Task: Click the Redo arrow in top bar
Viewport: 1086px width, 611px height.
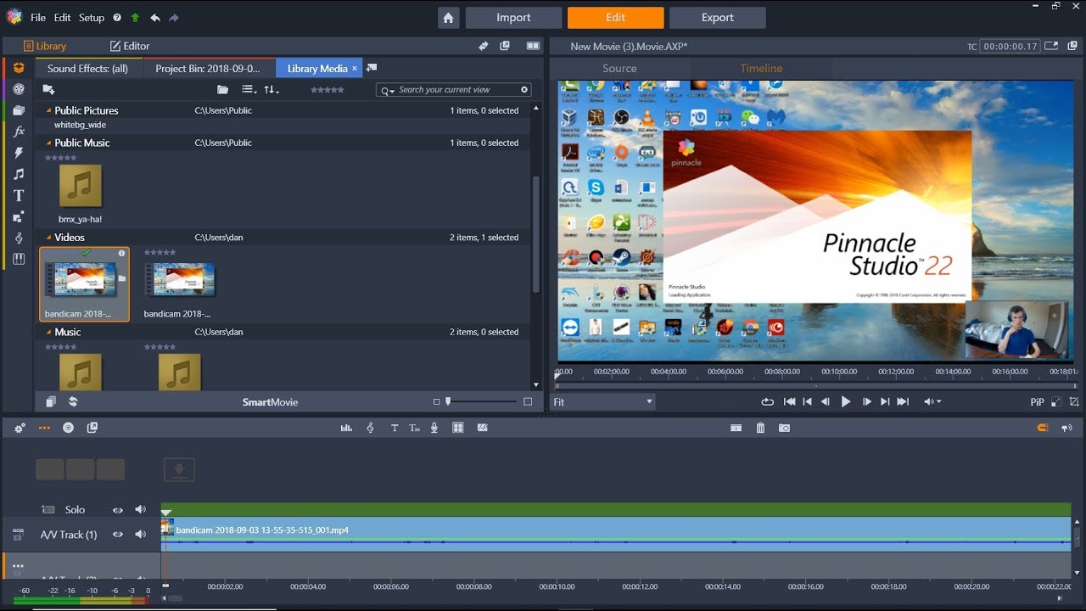Action: pyautogui.click(x=174, y=17)
